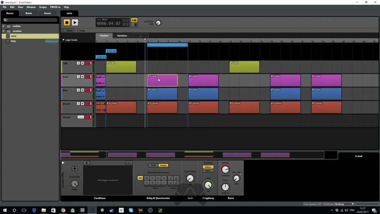Click the Play transport button

pyautogui.click(x=75, y=22)
